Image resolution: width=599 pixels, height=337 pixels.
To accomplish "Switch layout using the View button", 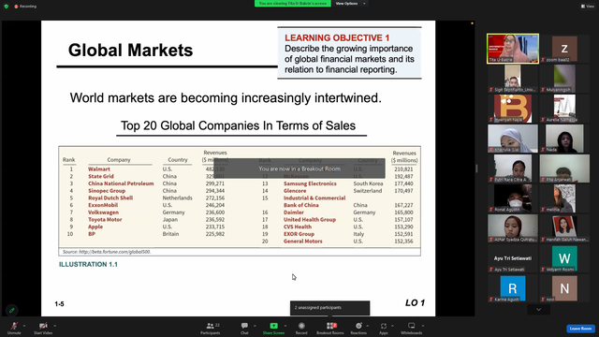I will click(588, 7).
